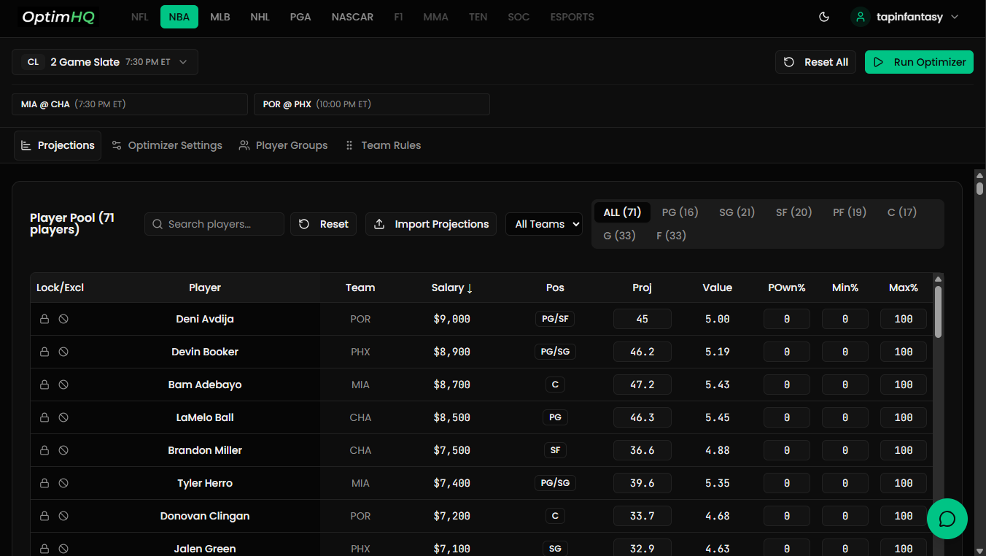This screenshot has height=556, width=986.
Task: Exclude Devin Booker from player pool
Action: click(x=63, y=352)
